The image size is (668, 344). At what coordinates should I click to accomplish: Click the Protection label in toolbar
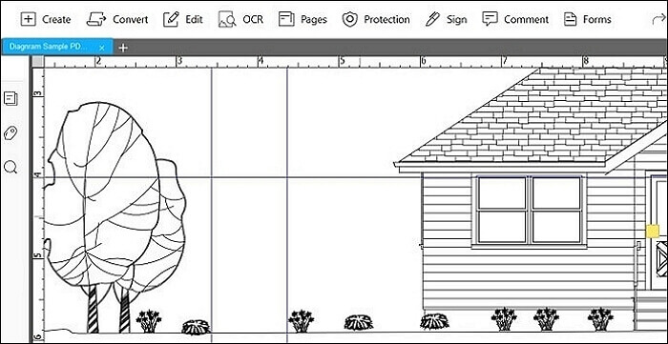tap(386, 20)
